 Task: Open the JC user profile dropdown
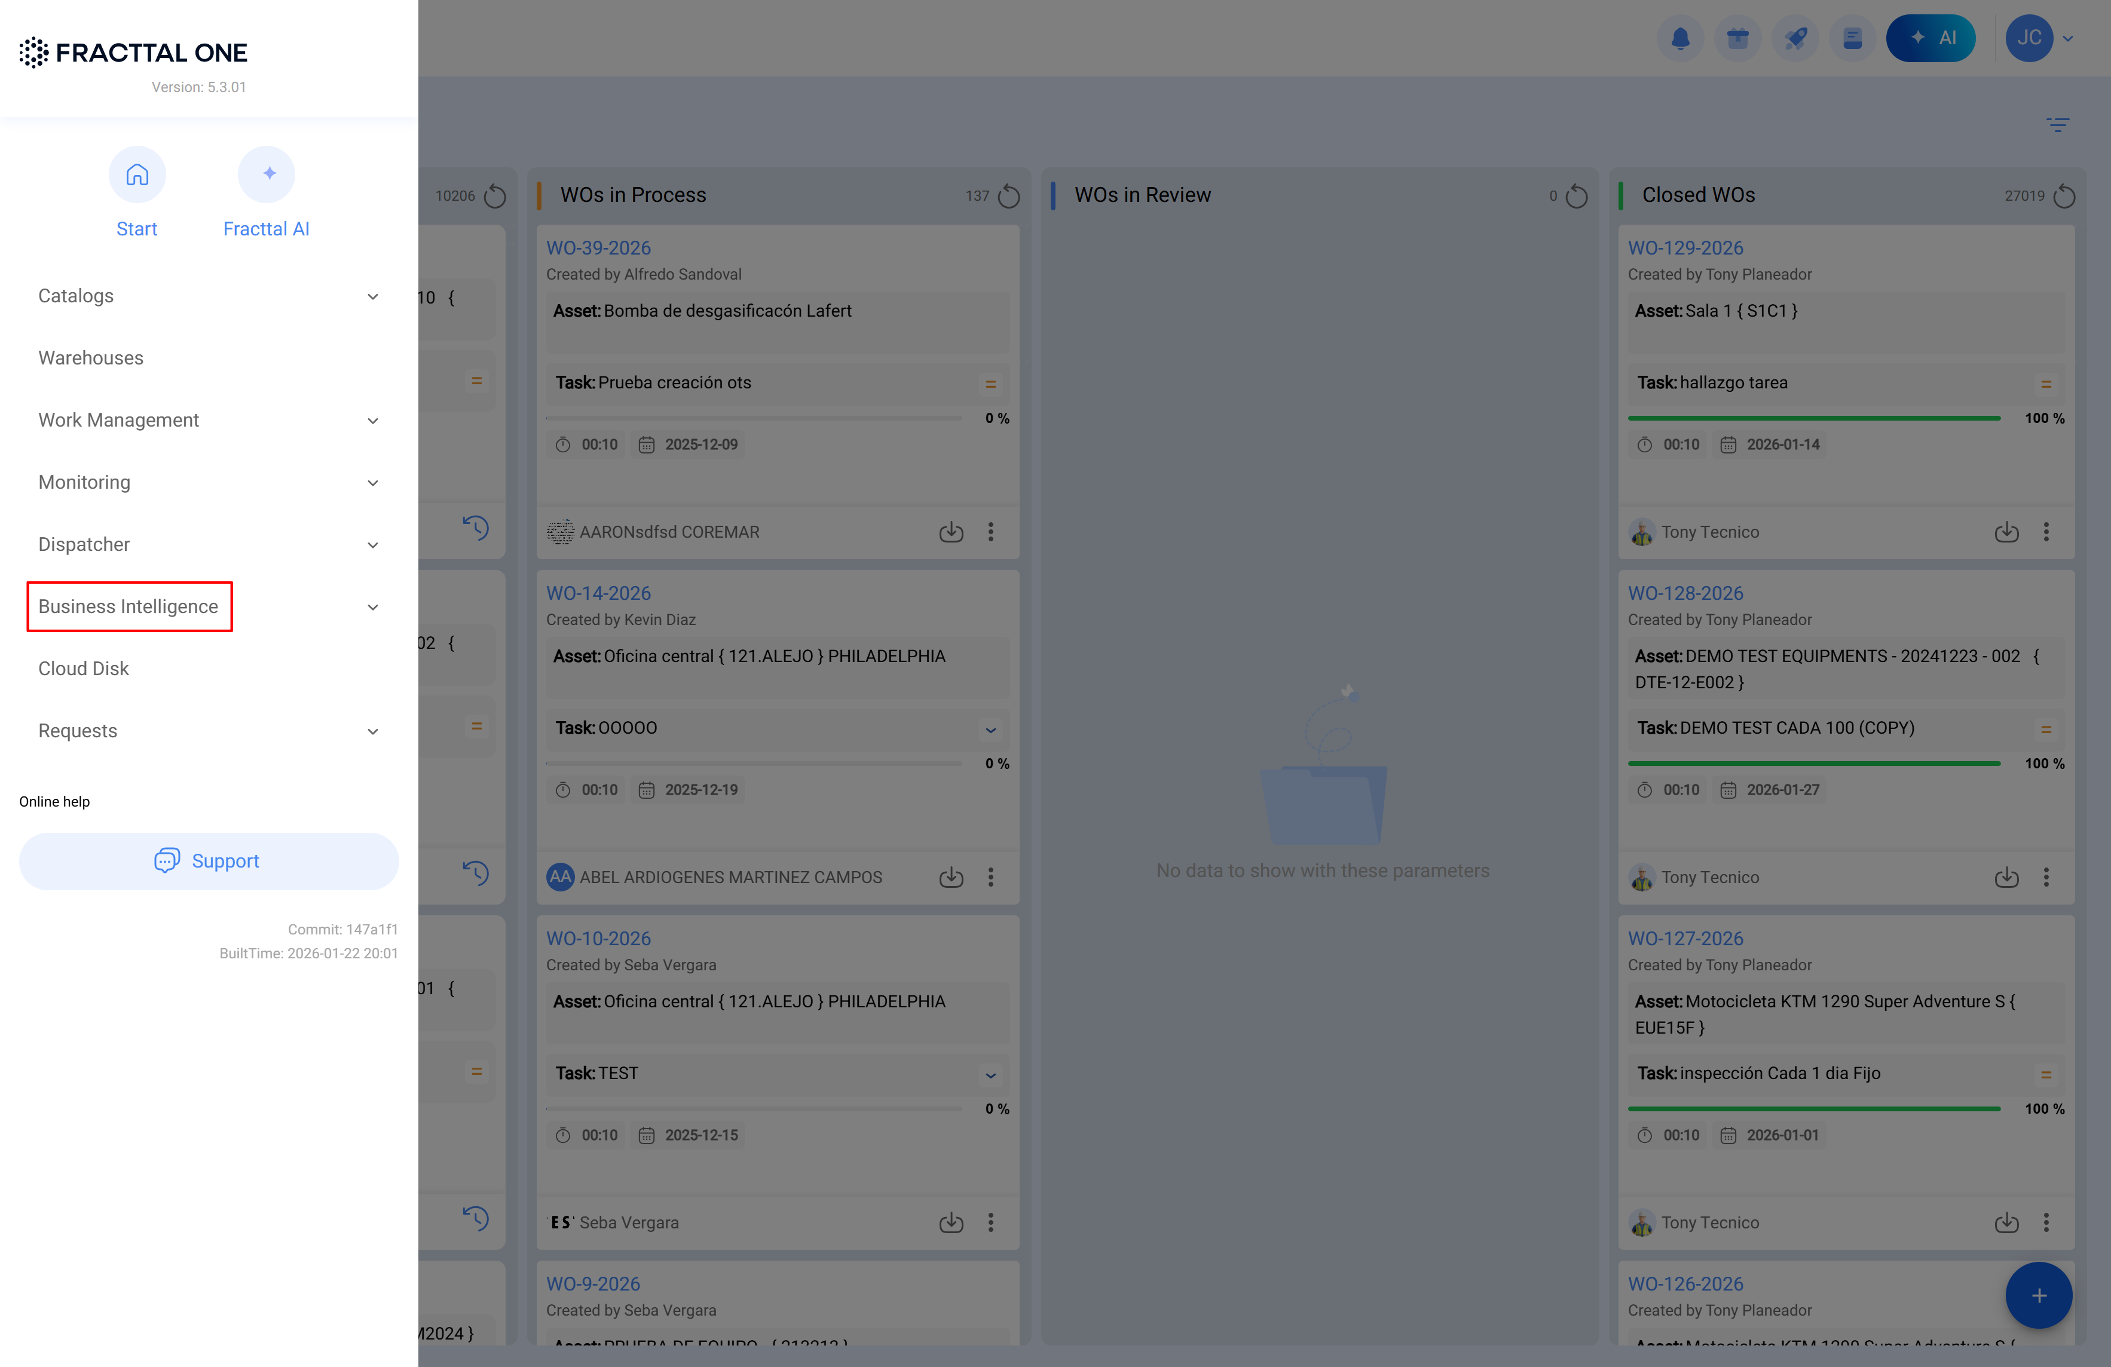[x=2040, y=38]
